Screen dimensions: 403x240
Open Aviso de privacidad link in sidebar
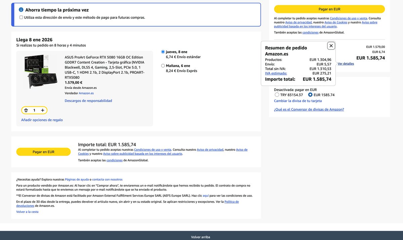[x=298, y=23]
